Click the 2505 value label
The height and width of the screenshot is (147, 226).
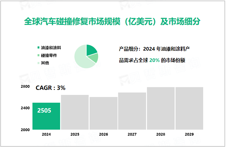44,110
